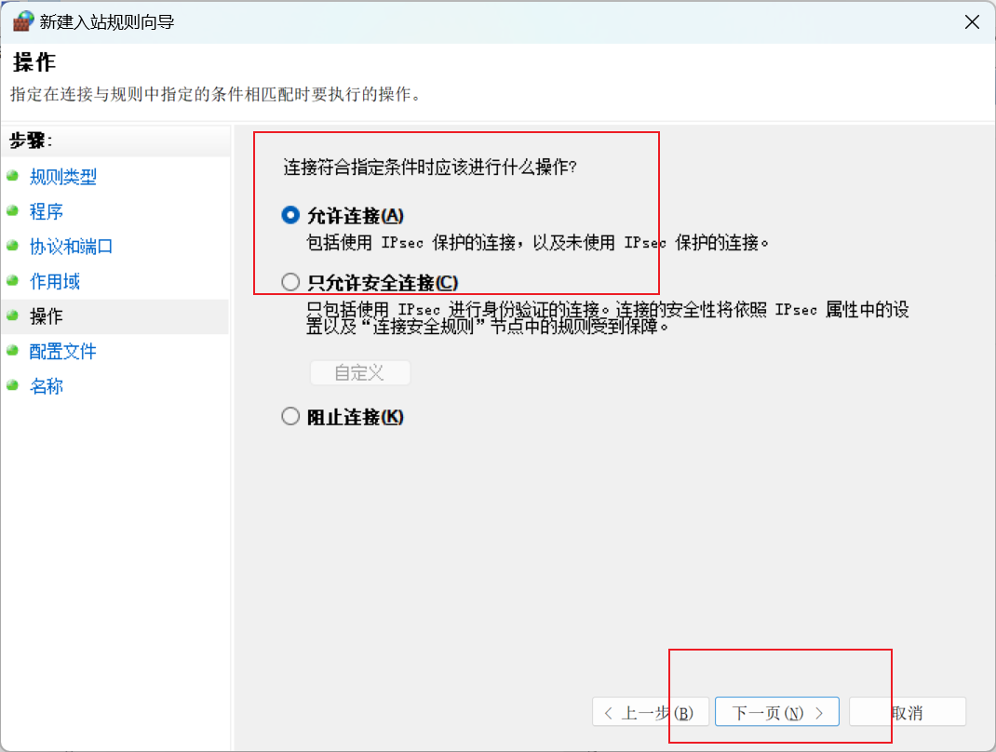Open the 规则类型 step link
The height and width of the screenshot is (752, 996).
[x=63, y=177]
